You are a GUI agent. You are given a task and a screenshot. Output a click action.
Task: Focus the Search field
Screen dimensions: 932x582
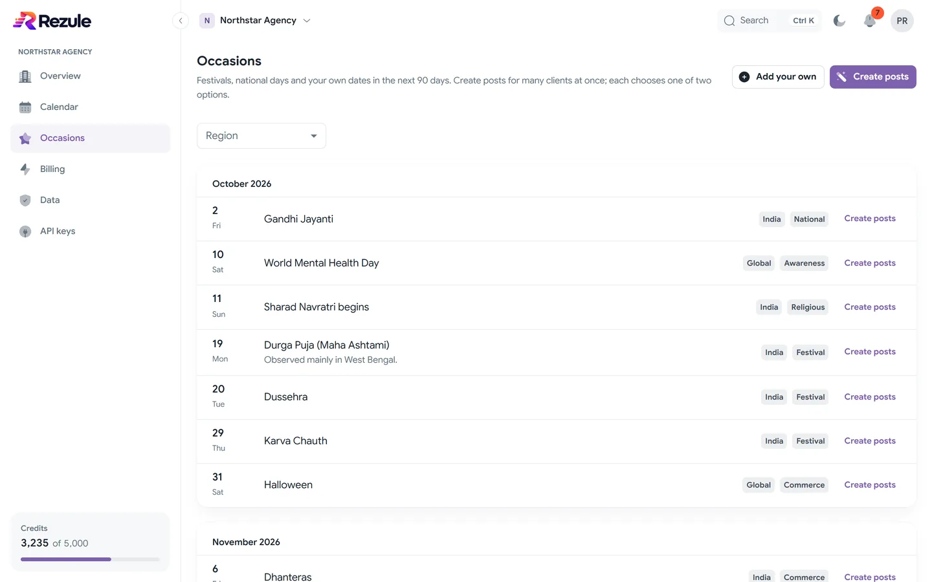click(x=770, y=21)
